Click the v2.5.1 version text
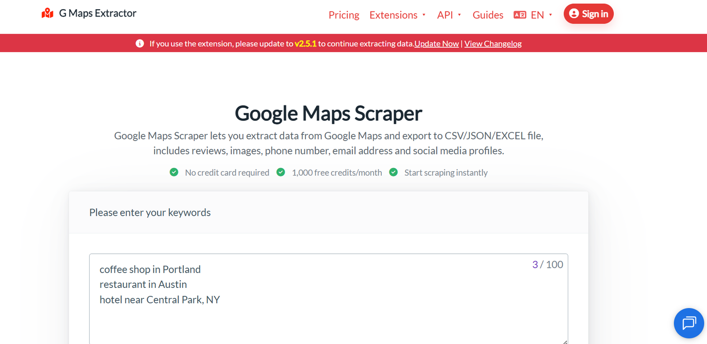The image size is (707, 344). pyautogui.click(x=305, y=43)
